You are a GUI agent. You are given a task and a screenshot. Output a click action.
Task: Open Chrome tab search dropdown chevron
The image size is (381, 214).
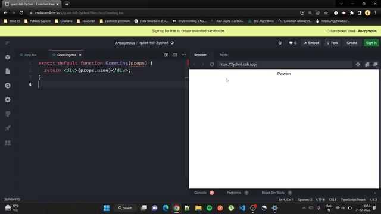click(x=341, y=4)
